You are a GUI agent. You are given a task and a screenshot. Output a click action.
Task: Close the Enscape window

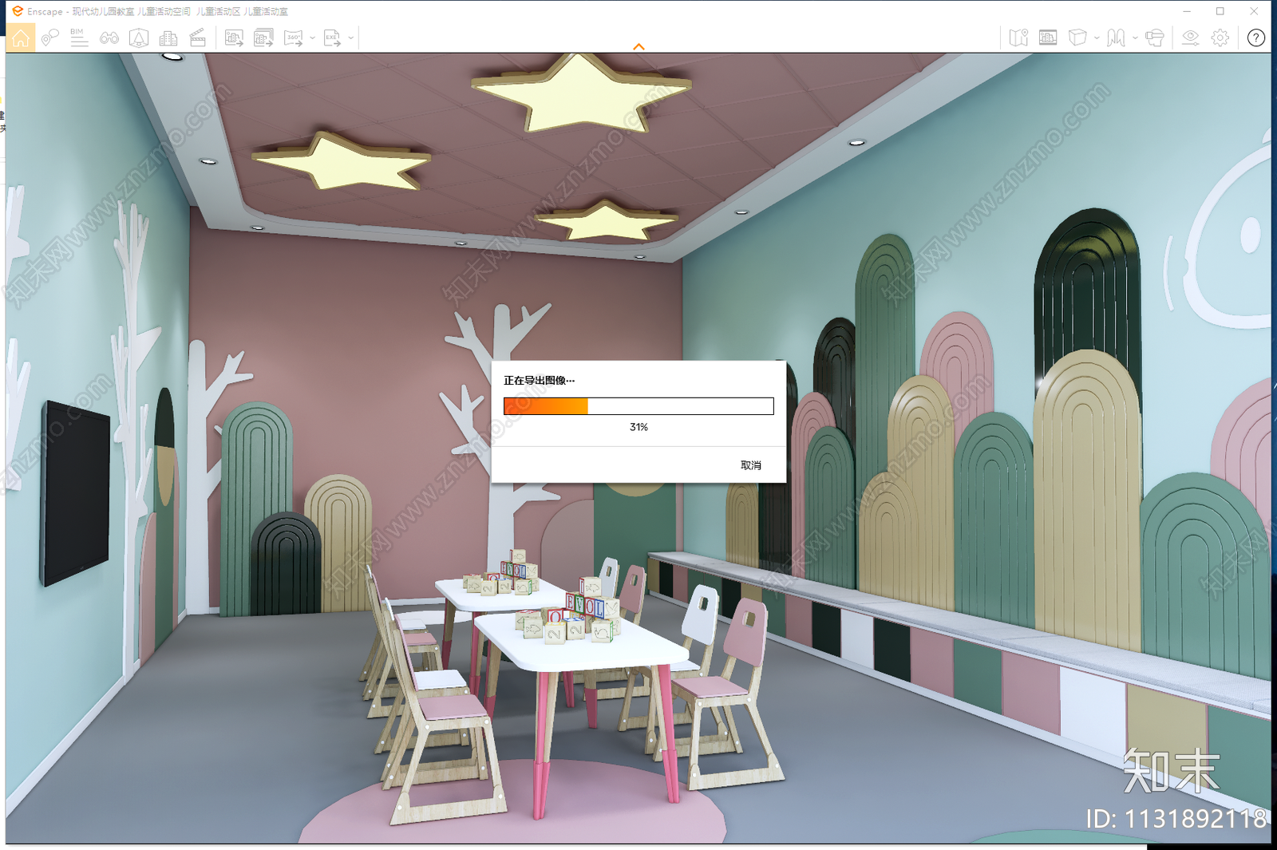click(1254, 11)
